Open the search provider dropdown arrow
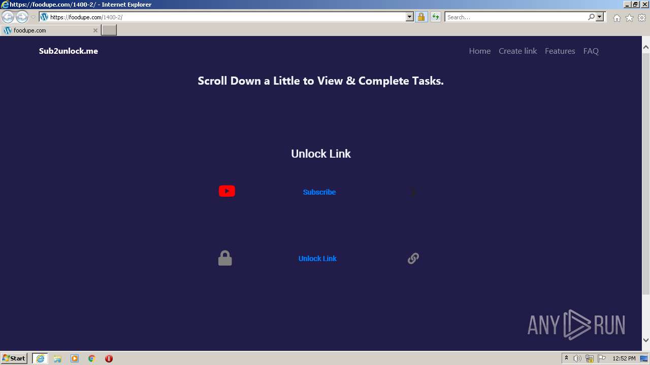The image size is (650, 365). pos(600,17)
